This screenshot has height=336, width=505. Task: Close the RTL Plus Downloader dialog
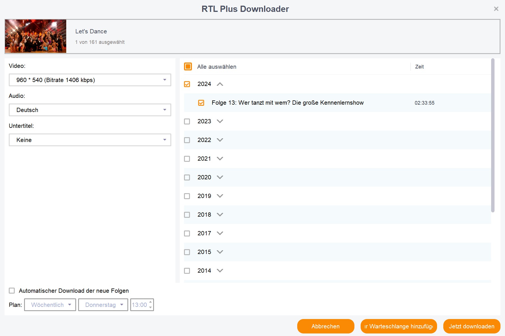click(x=496, y=9)
